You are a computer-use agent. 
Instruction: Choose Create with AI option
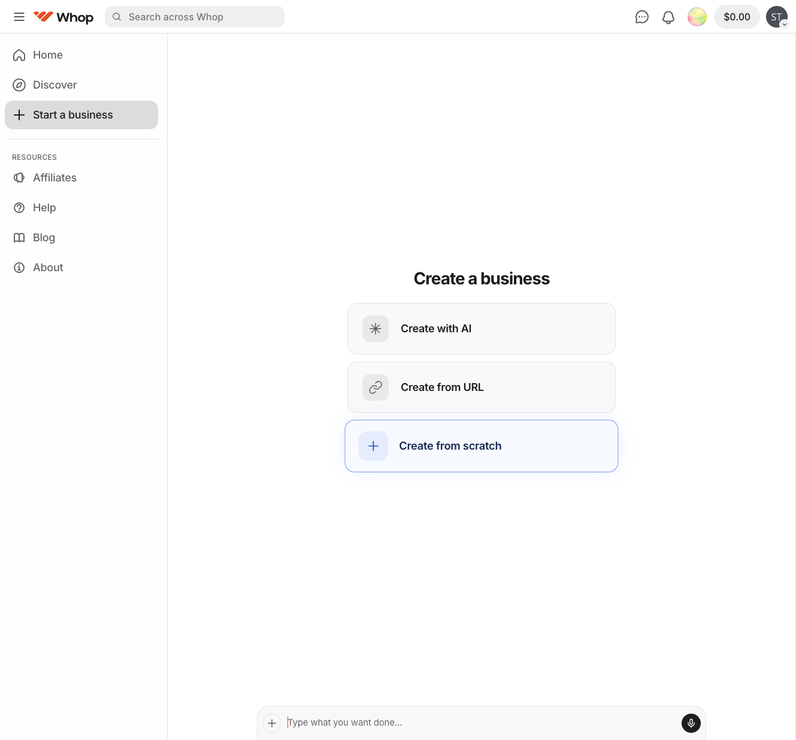[x=482, y=329]
